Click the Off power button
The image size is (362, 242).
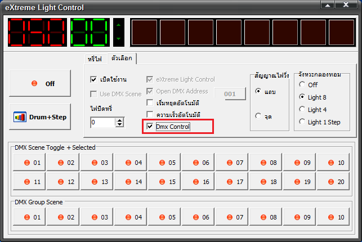(x=40, y=83)
